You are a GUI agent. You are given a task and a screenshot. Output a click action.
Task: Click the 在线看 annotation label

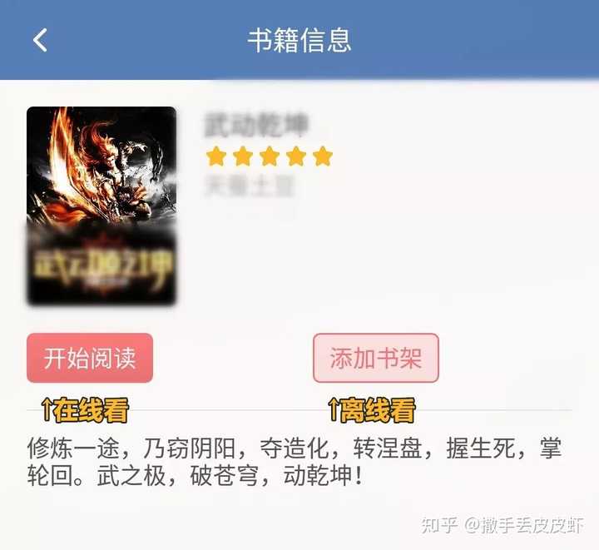[91, 410]
